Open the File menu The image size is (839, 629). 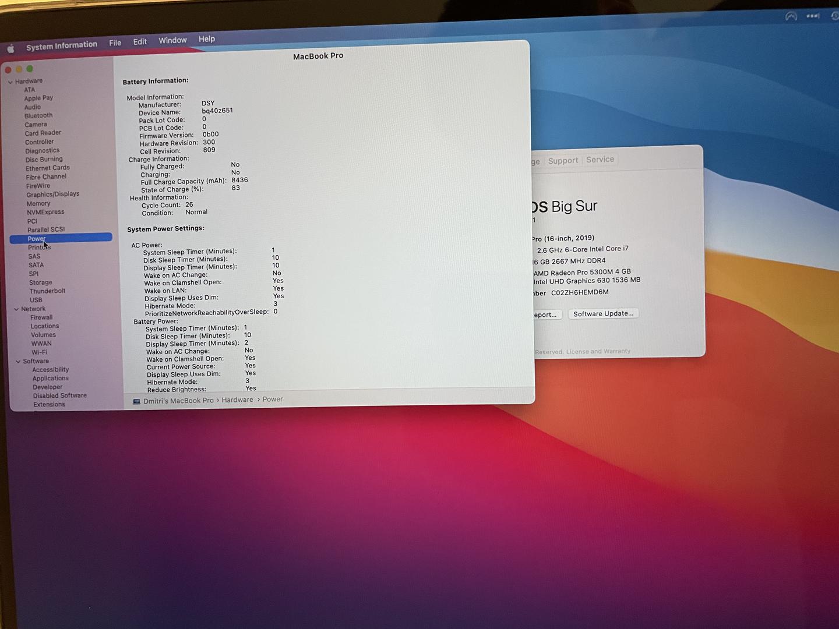[x=115, y=43]
